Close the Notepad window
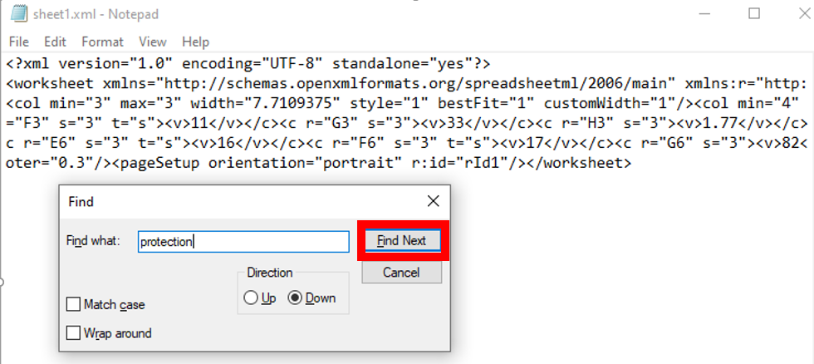 (804, 13)
